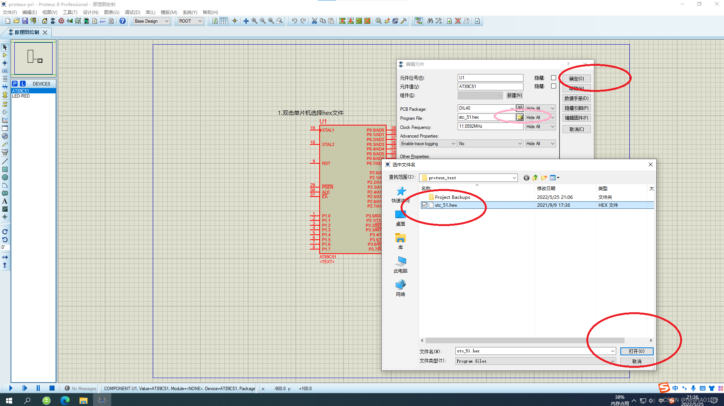Select the Wire Label (LBL) tool
This screenshot has height=406, width=724.
5,71
